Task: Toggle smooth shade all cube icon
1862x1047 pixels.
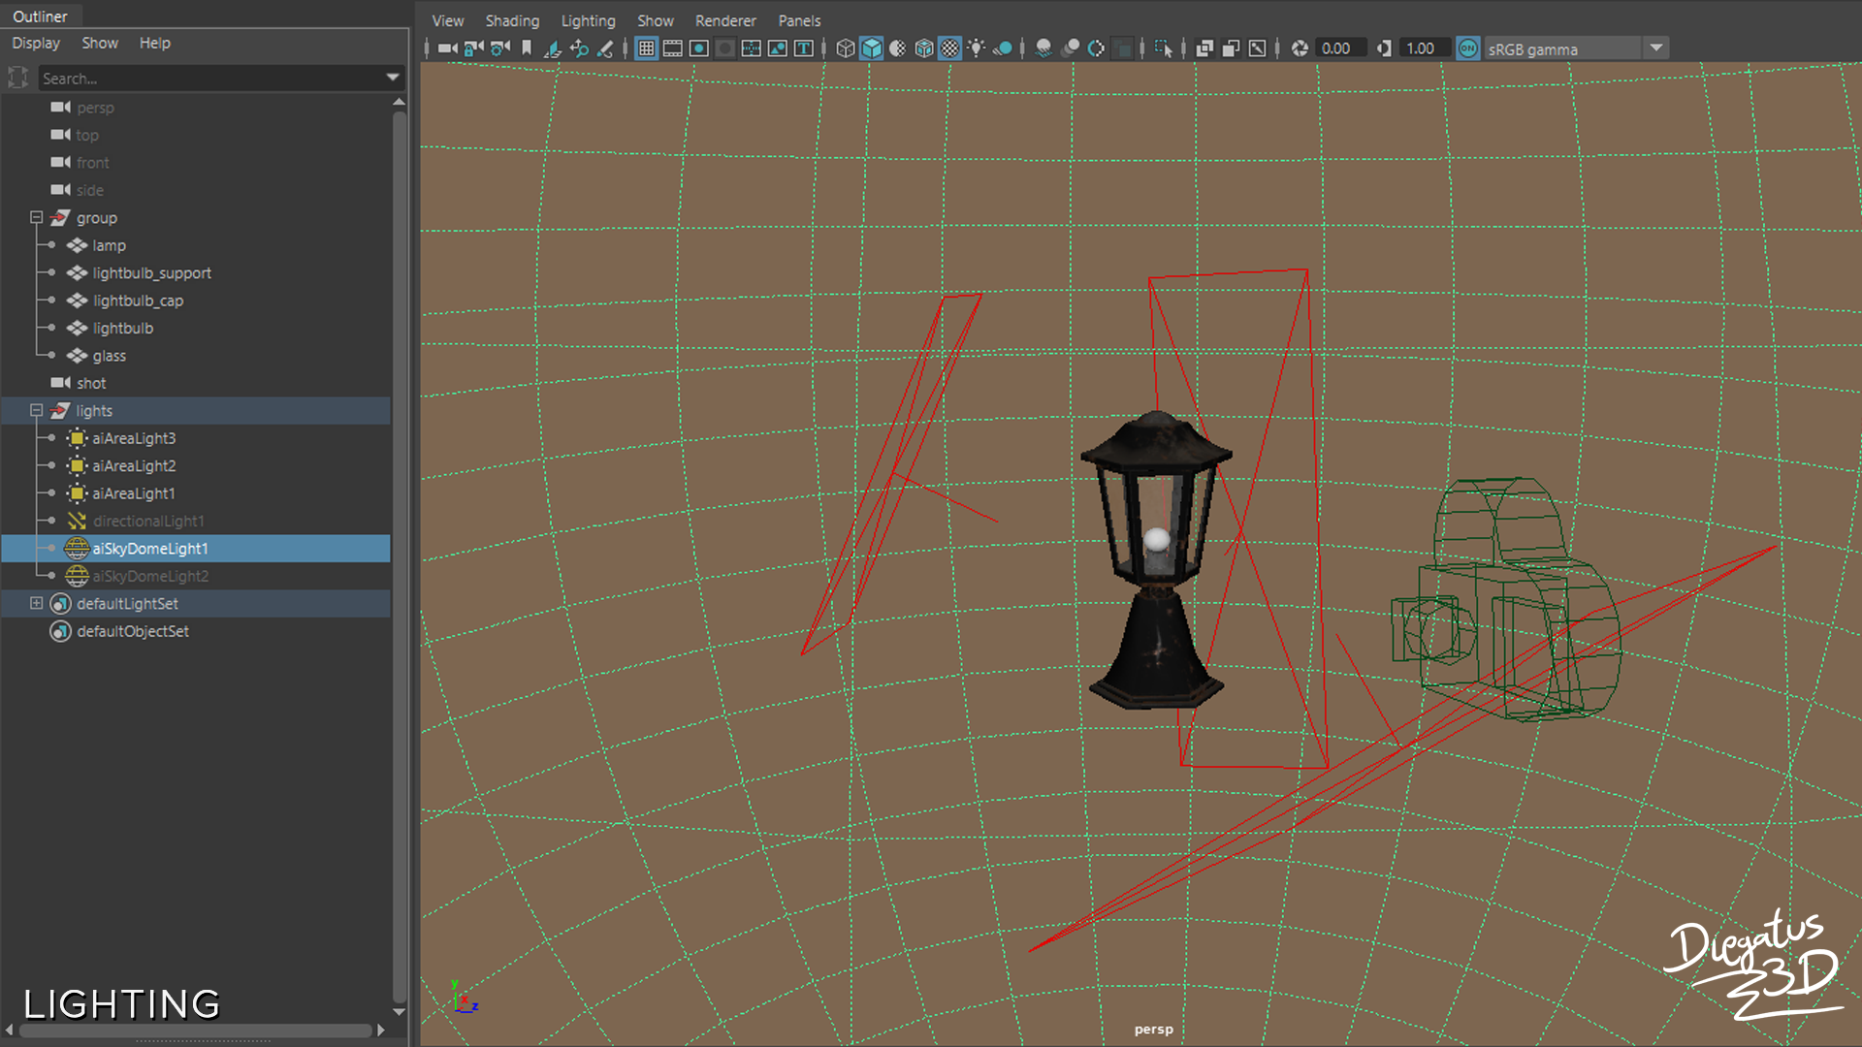Action: tap(872, 48)
